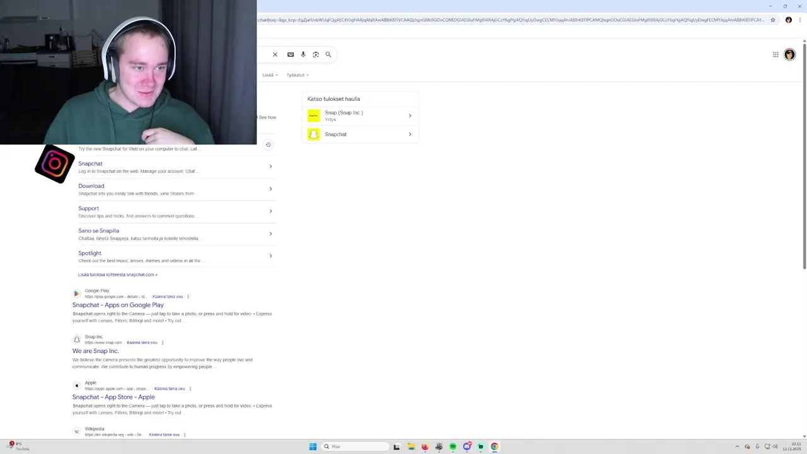Translate the Wikipedia result page
The height and width of the screenshot is (454, 807).
click(x=165, y=434)
